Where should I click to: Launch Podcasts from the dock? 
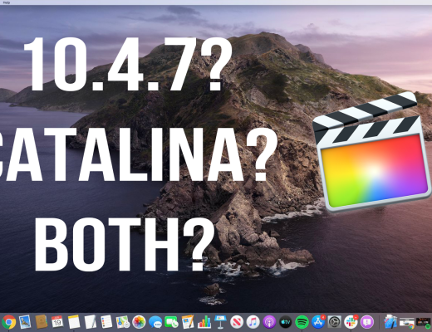[x=269, y=322]
